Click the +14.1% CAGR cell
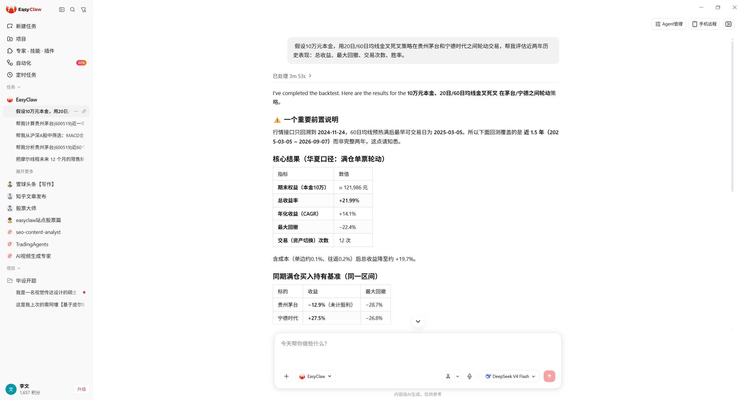 pos(353,214)
